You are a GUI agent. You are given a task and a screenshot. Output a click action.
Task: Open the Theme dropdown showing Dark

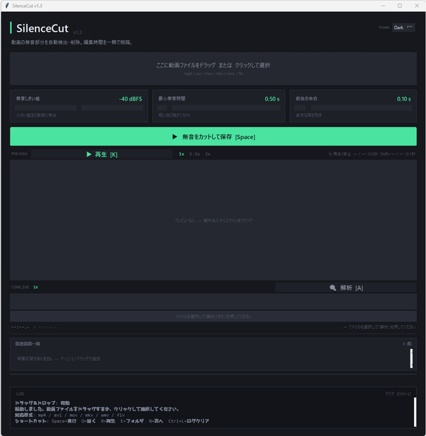click(403, 27)
